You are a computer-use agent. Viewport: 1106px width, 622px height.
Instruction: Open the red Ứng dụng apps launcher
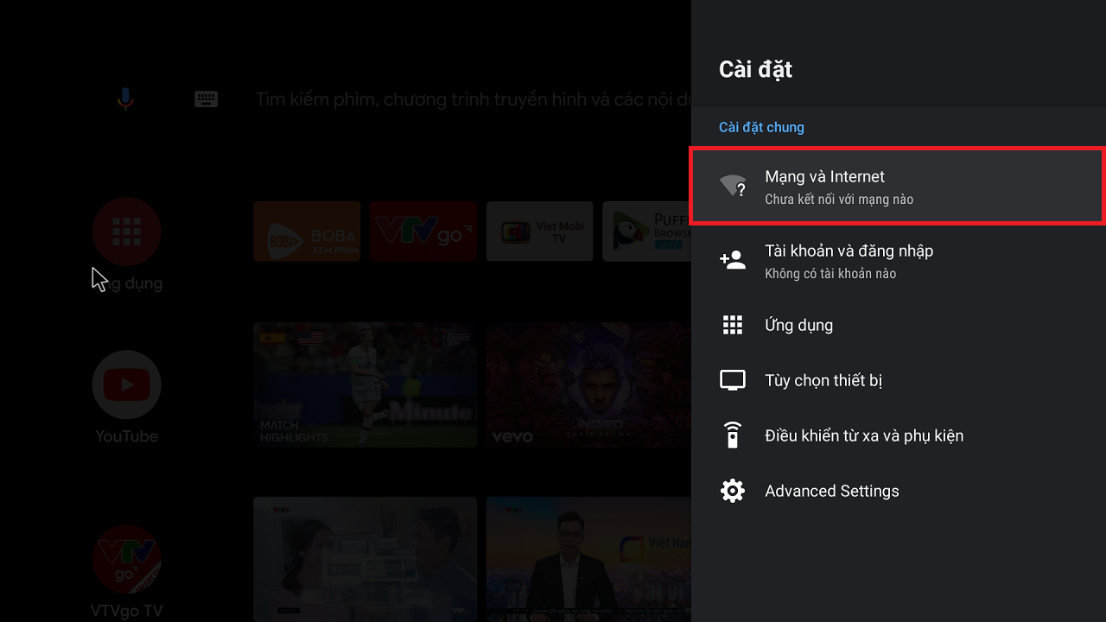pos(126,231)
